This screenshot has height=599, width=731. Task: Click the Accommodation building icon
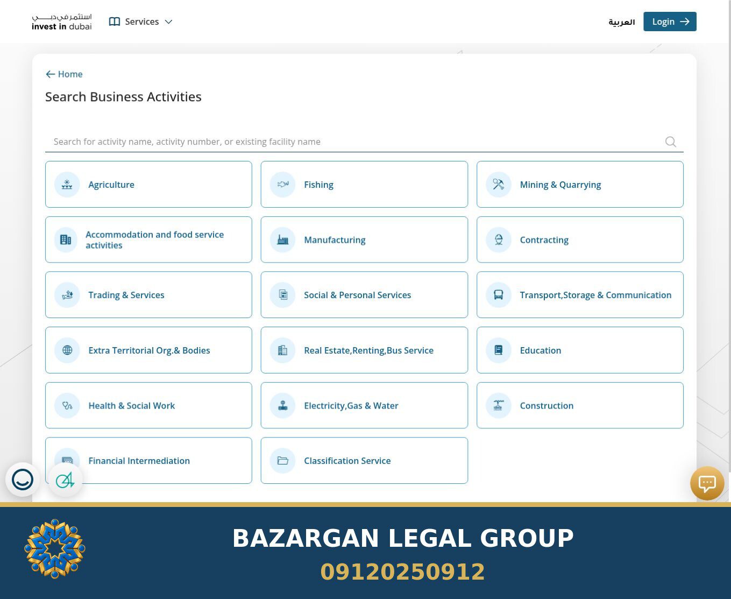66,240
